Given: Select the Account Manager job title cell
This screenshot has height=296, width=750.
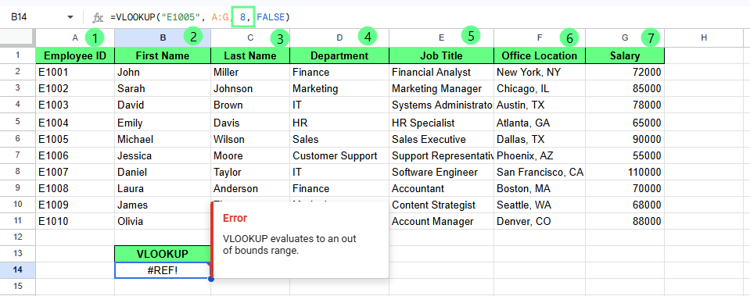Looking at the screenshot, I should click(x=442, y=222).
